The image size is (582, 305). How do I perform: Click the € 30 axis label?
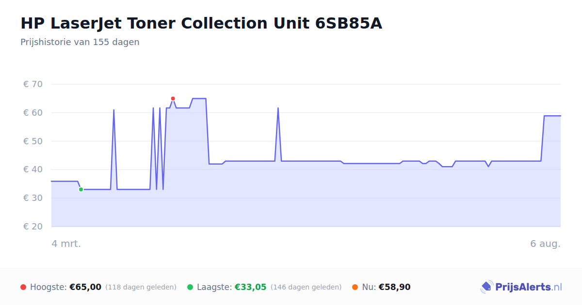pos(33,198)
